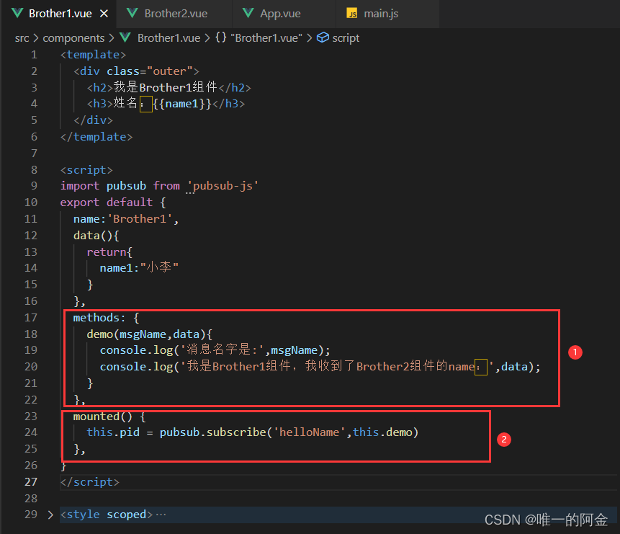This screenshot has height=534, width=620.
Task: Click the Vue icon on Brother1.vue tab
Action: [17, 14]
